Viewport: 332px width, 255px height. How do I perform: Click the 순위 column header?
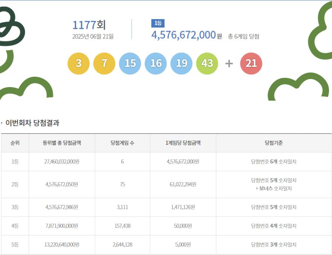(x=15, y=143)
